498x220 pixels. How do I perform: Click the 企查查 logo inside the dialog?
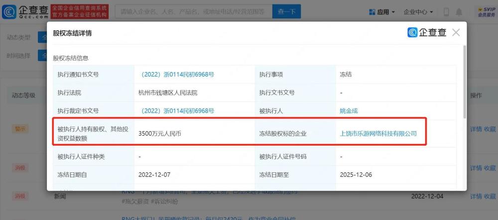click(427, 33)
